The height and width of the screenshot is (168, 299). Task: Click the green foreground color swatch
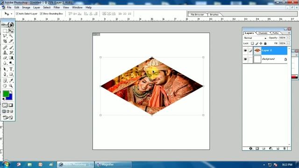point(6,94)
